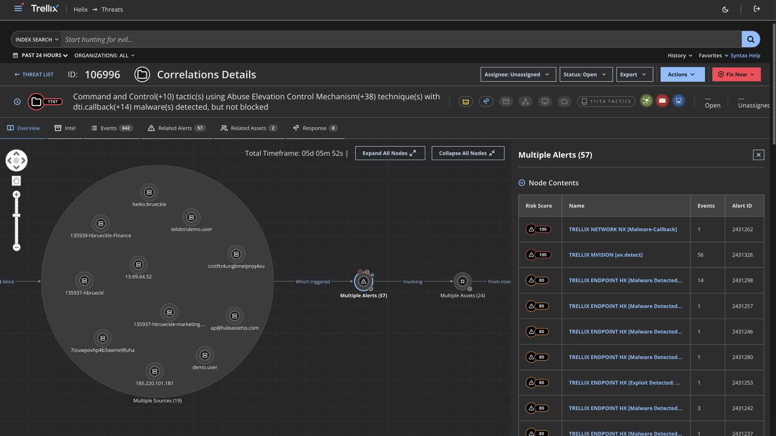Image resolution: width=776 pixels, height=436 pixels.
Task: Toggle dark mode moon icon
Action: (725, 9)
